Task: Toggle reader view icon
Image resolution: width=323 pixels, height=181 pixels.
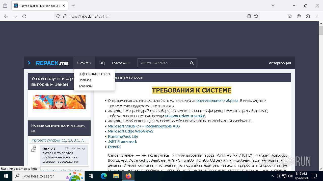Action: click(x=249, y=16)
